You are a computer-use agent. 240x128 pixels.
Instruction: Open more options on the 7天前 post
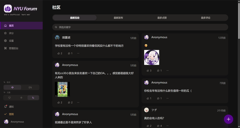(x=167, y=98)
